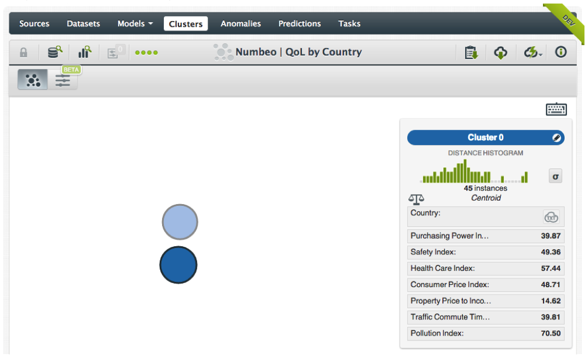
Task: Open the info icon in the toolbar
Action: (x=561, y=52)
